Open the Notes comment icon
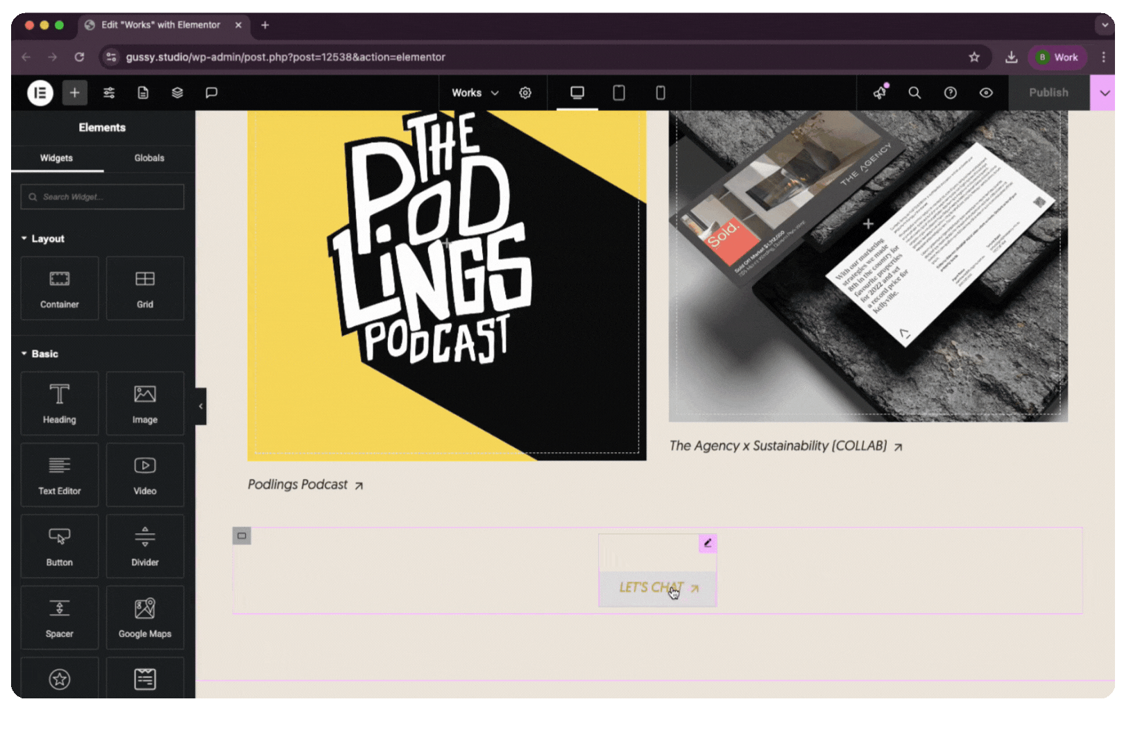This screenshot has height=749, width=1124. coord(212,93)
